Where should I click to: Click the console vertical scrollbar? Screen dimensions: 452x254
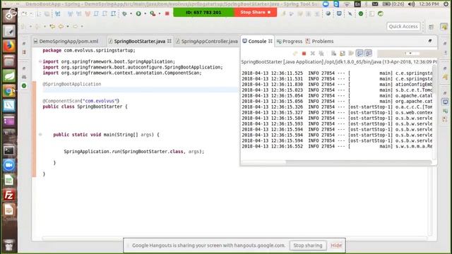[434, 111]
